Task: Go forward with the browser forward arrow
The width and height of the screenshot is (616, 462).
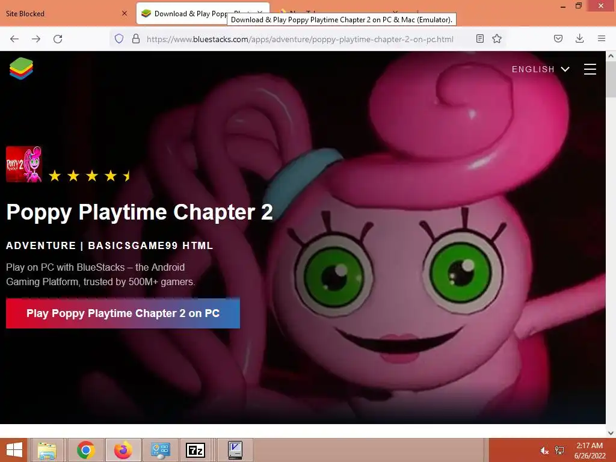Action: (x=36, y=39)
